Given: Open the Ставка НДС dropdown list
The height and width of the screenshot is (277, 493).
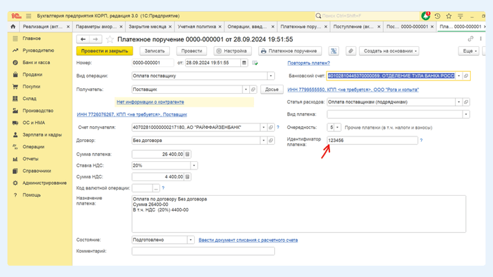Looking at the screenshot, I should [x=194, y=165].
